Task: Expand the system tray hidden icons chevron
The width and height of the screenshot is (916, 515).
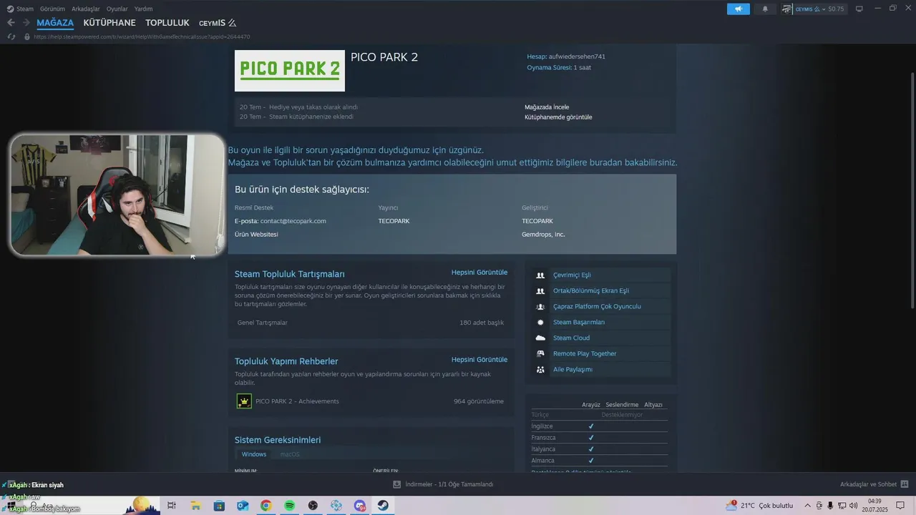Action: click(x=808, y=506)
